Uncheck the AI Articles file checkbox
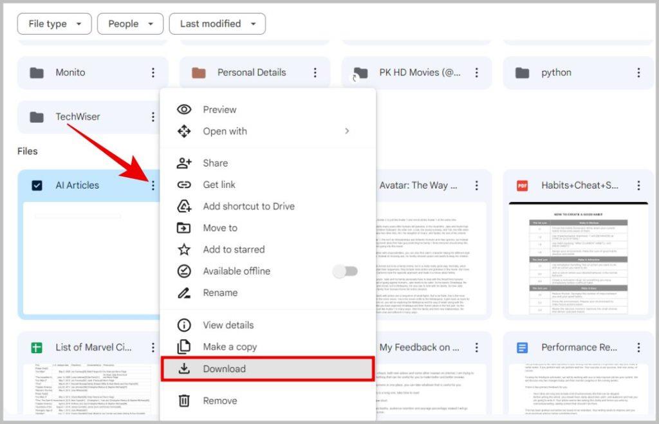The width and height of the screenshot is (659, 424). (x=37, y=185)
